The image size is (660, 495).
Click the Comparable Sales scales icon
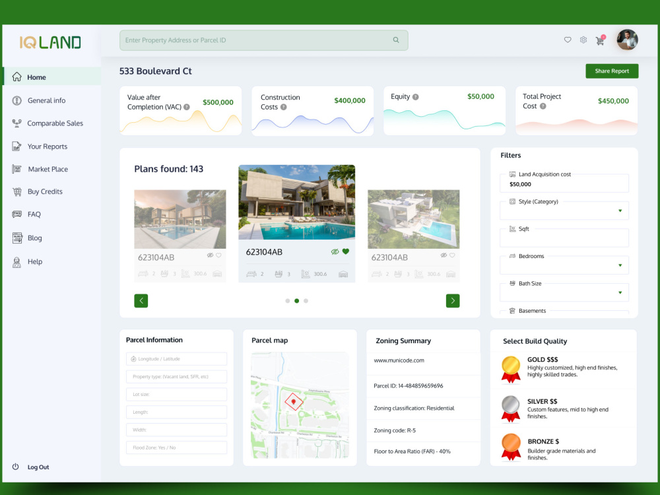click(17, 123)
